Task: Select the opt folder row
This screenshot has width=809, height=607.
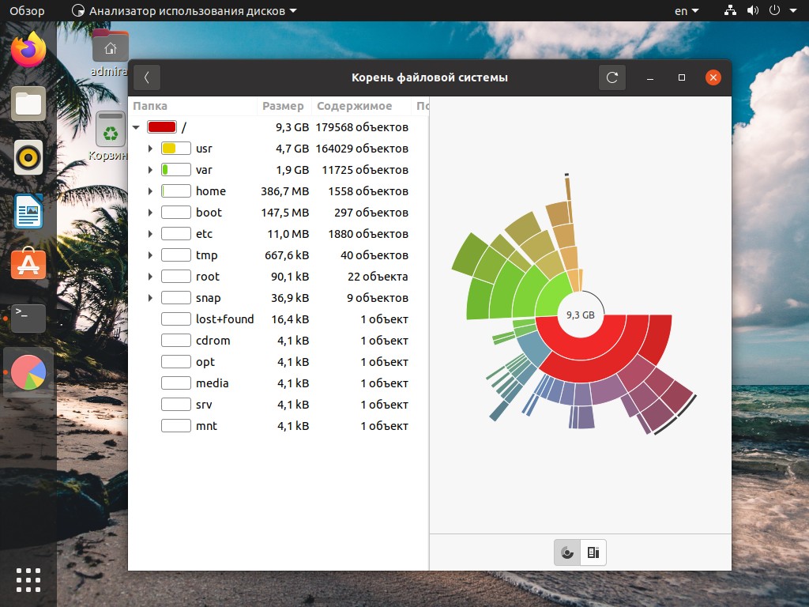Action: 279,362
